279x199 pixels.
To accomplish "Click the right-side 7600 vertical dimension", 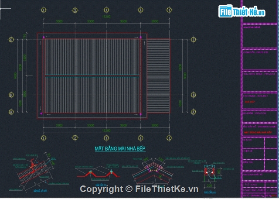I will pyautogui.click(x=185, y=76).
